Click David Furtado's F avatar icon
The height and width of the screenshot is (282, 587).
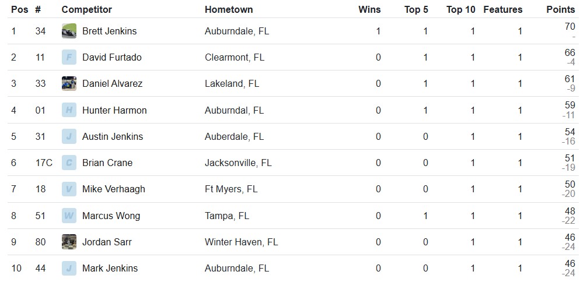[69, 57]
